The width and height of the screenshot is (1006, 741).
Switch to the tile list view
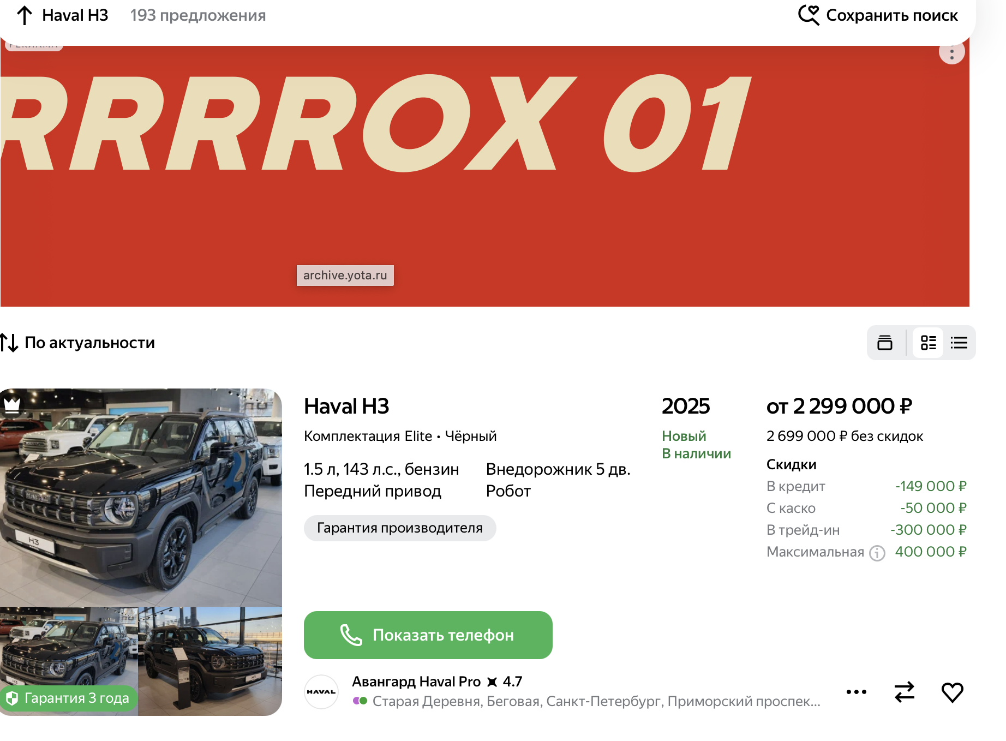click(x=928, y=343)
